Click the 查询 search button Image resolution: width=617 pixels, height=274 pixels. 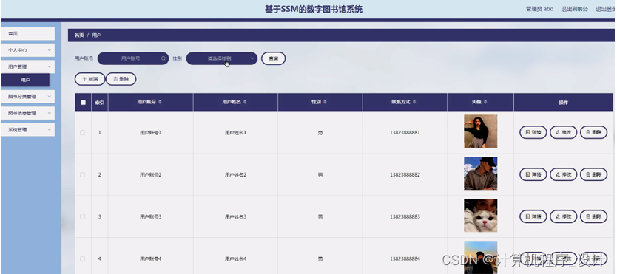(274, 58)
